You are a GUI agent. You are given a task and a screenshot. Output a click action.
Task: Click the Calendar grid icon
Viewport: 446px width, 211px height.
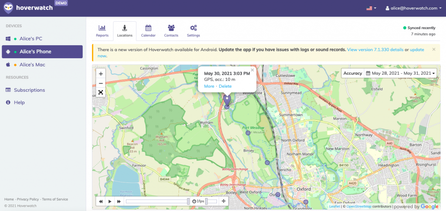(148, 28)
